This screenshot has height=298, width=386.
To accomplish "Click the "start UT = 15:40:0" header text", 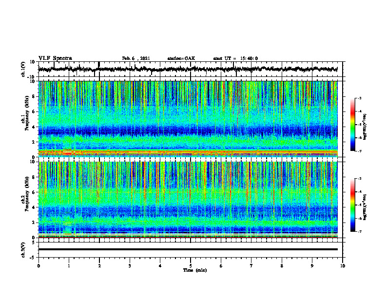I will 235,58.
